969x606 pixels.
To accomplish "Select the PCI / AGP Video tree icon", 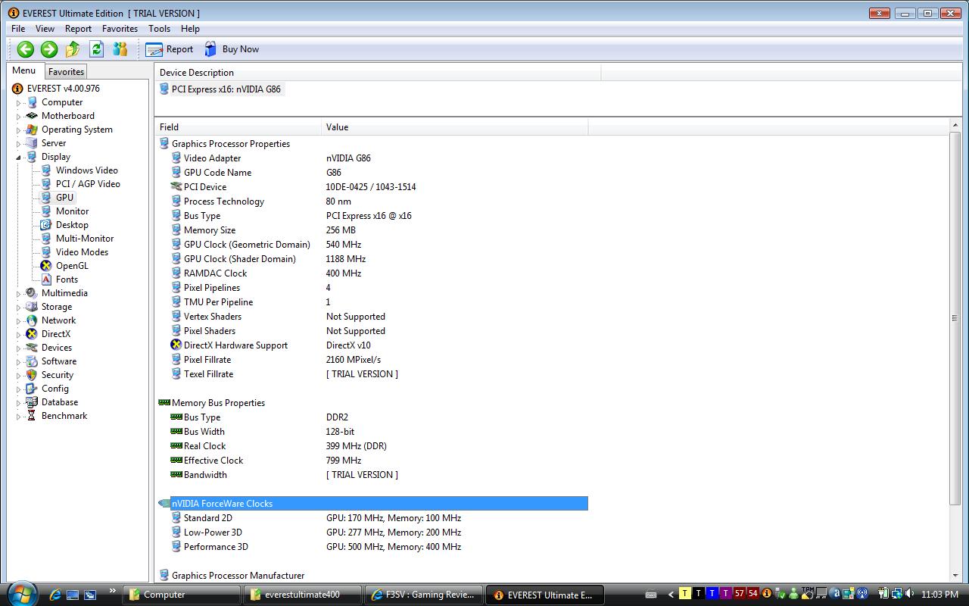I will 46,184.
